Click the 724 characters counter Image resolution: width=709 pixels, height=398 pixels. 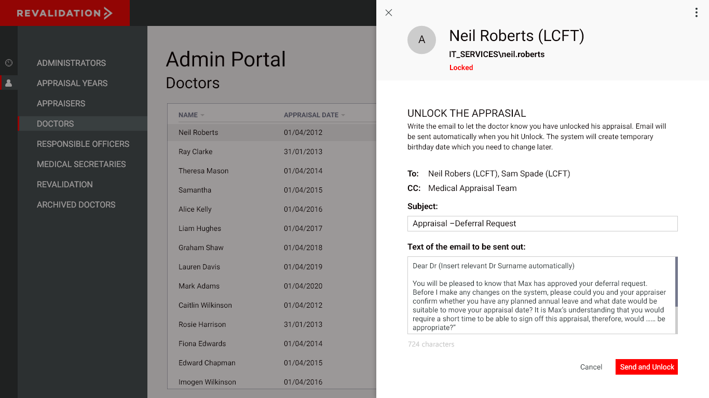click(431, 344)
